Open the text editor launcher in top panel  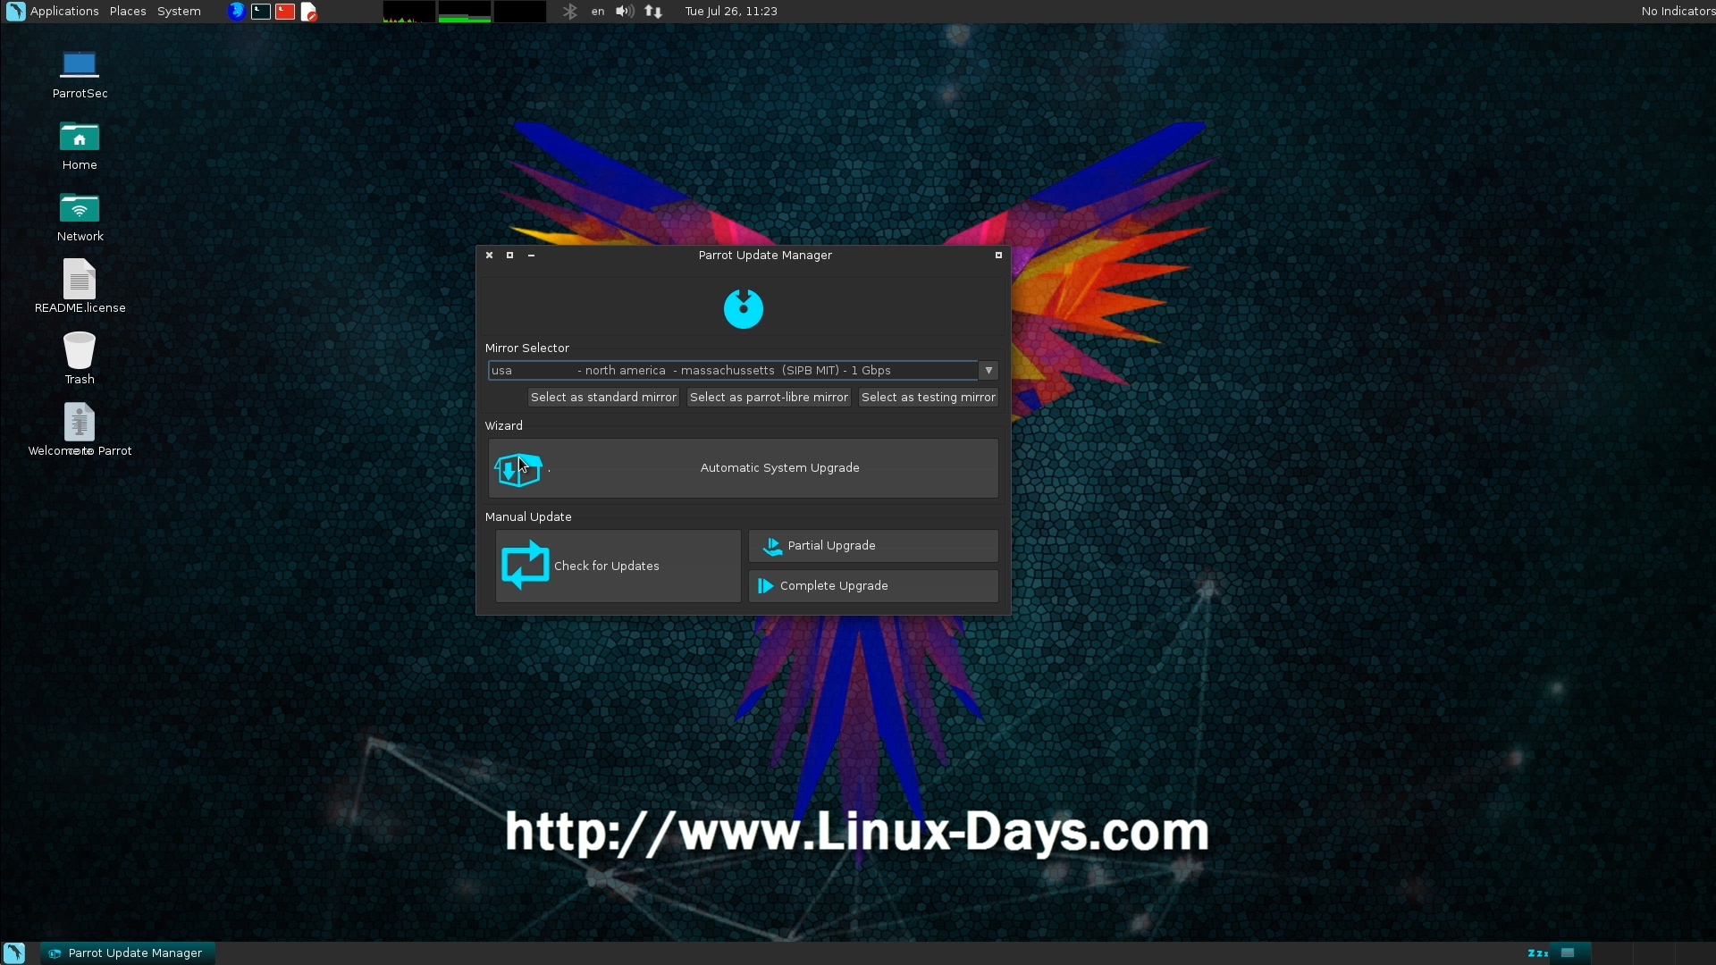[x=309, y=12]
